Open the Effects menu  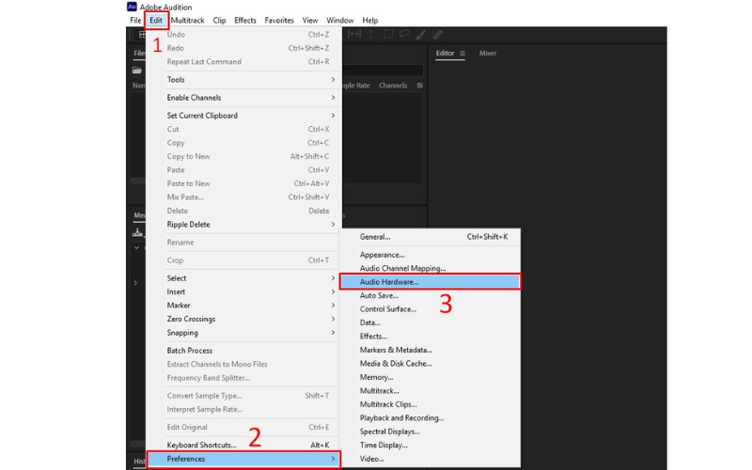(x=245, y=20)
